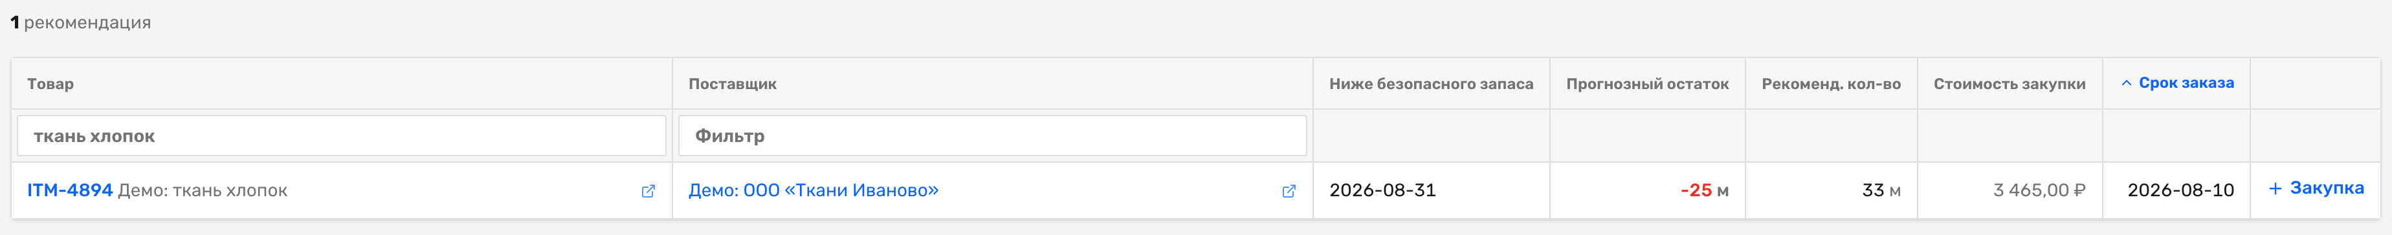The height and width of the screenshot is (235, 2392).
Task: Focus the Товар filter with ткань хлопок
Action: pos(342,136)
